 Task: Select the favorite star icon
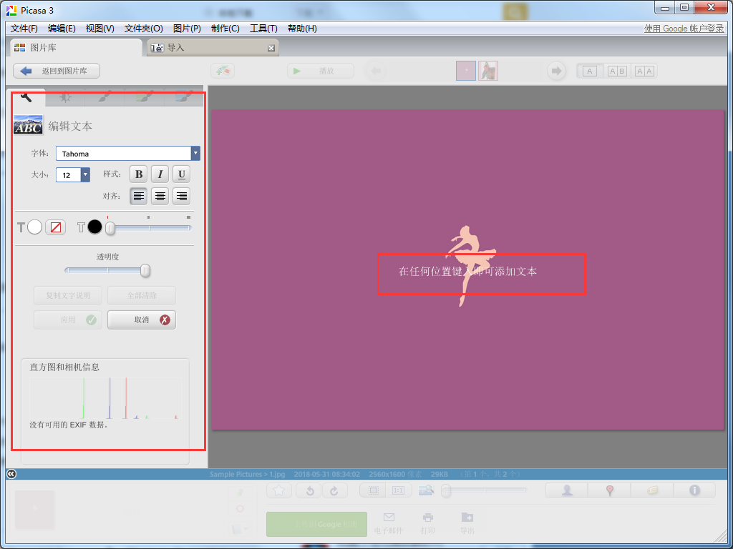pyautogui.click(x=278, y=490)
